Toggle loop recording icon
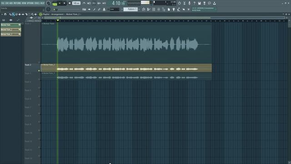This screenshot has width=291, height=164. tap(104, 3)
